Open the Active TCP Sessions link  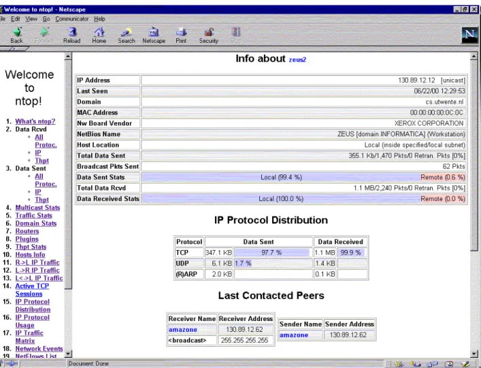tap(32, 290)
